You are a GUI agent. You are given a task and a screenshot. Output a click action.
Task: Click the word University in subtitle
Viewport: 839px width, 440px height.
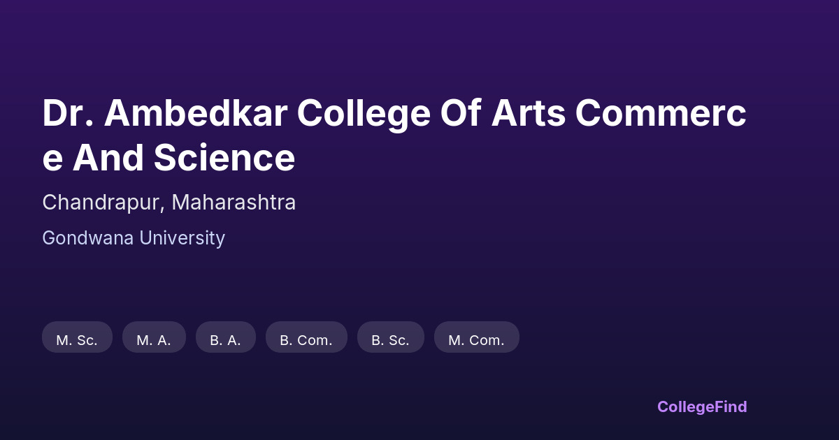(182, 238)
